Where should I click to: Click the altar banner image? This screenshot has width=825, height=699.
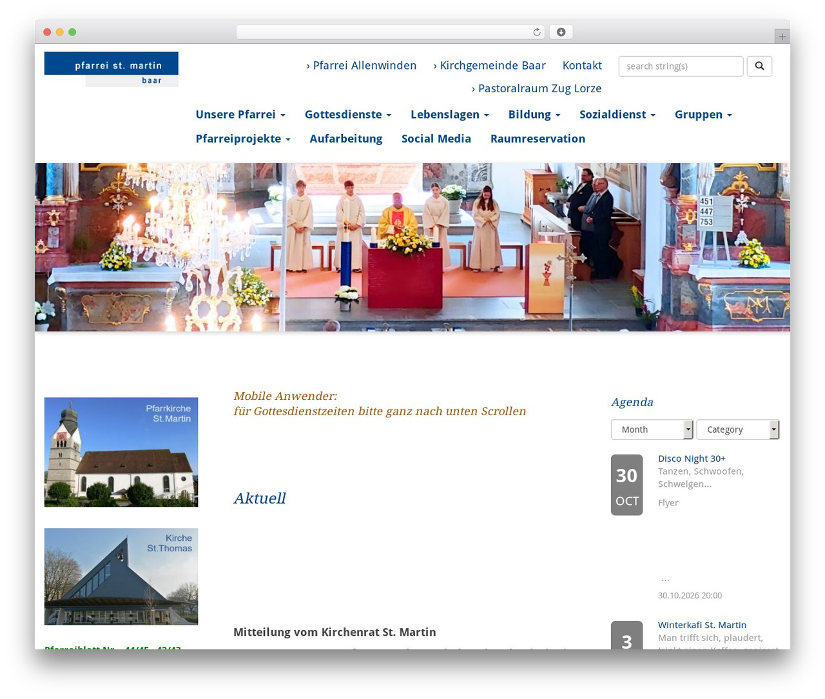412,247
